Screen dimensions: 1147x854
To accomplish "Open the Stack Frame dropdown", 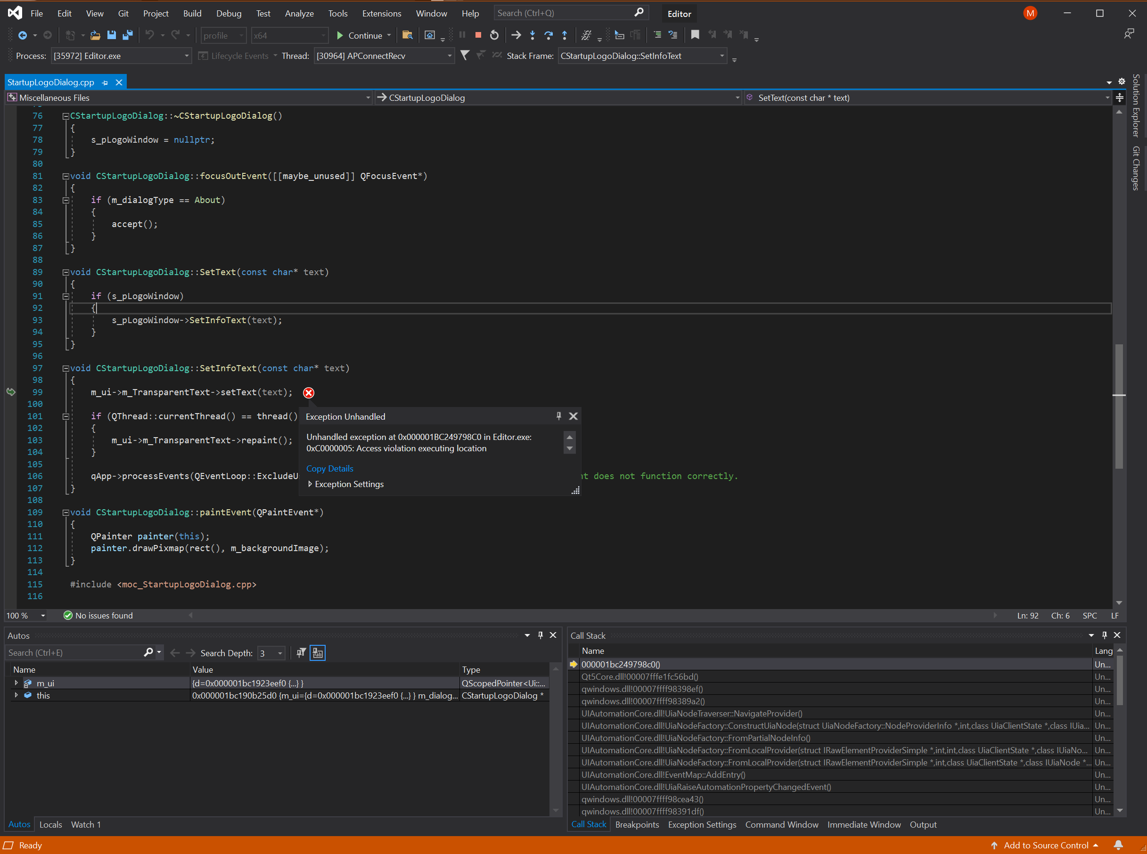I will (x=722, y=55).
